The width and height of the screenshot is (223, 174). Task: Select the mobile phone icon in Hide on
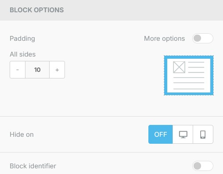pos(203,135)
